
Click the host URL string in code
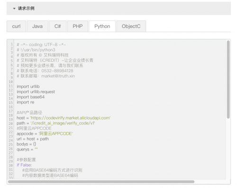point(70,118)
